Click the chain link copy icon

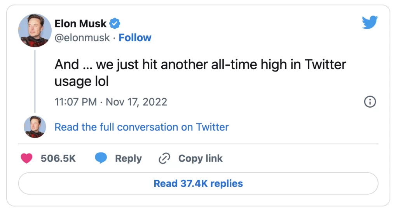pyautogui.click(x=165, y=159)
